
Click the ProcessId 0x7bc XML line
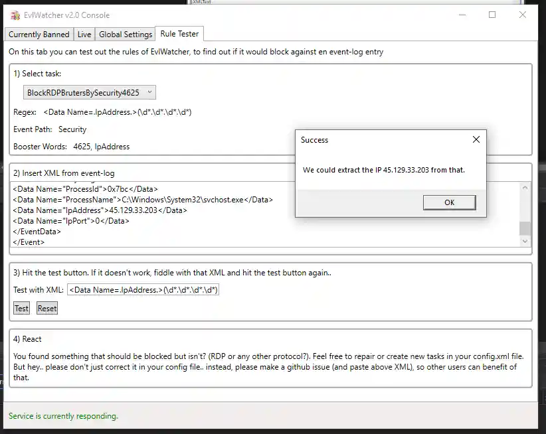85,189
